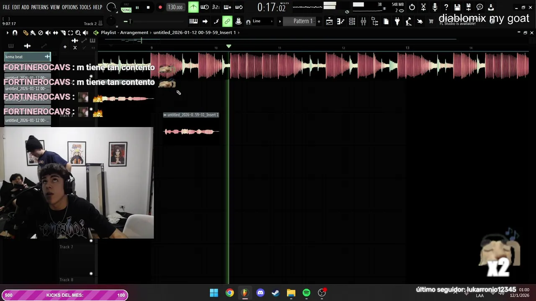Open playlist options arrow menu
Screen dimensions: 536x301
(x=7, y=33)
